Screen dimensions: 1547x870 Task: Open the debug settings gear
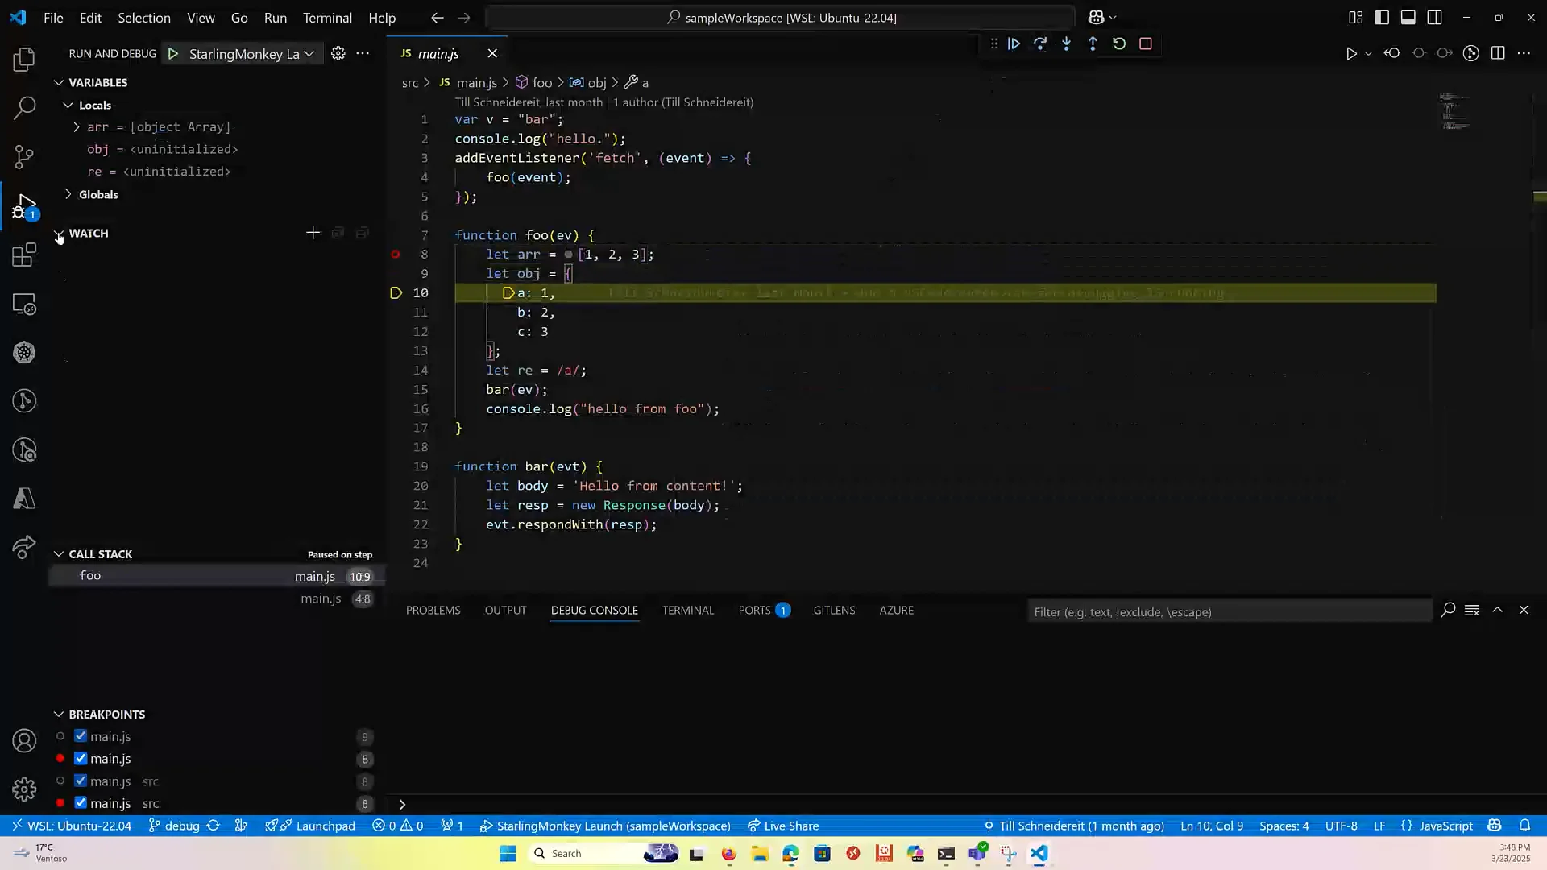(338, 53)
